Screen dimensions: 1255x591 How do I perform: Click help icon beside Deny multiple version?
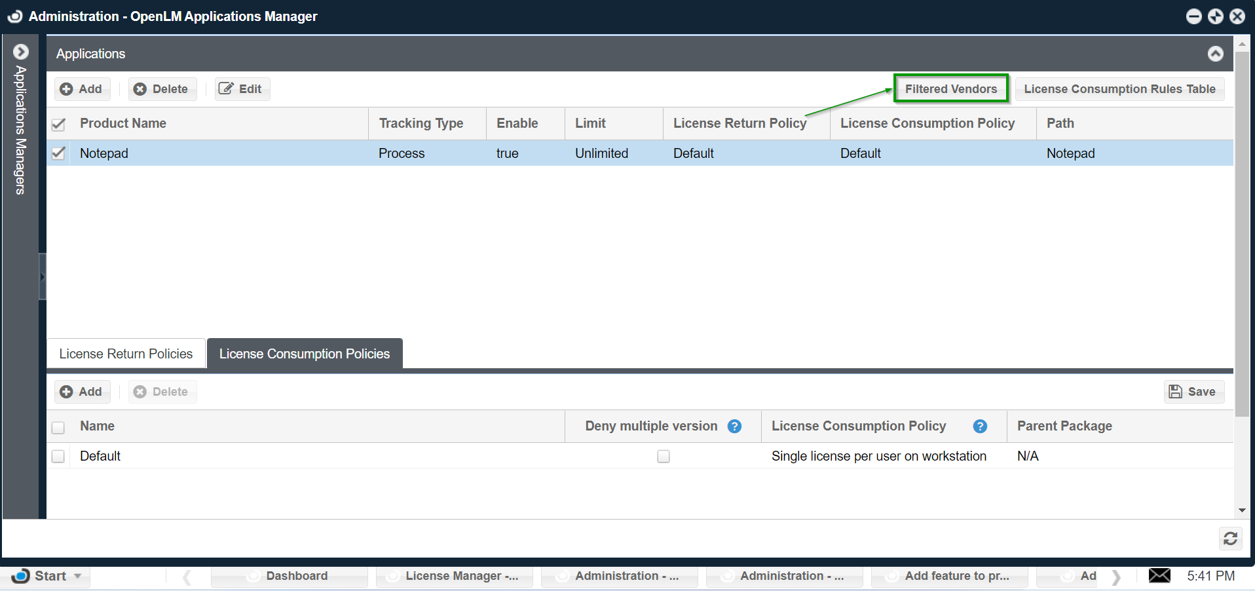734,427
